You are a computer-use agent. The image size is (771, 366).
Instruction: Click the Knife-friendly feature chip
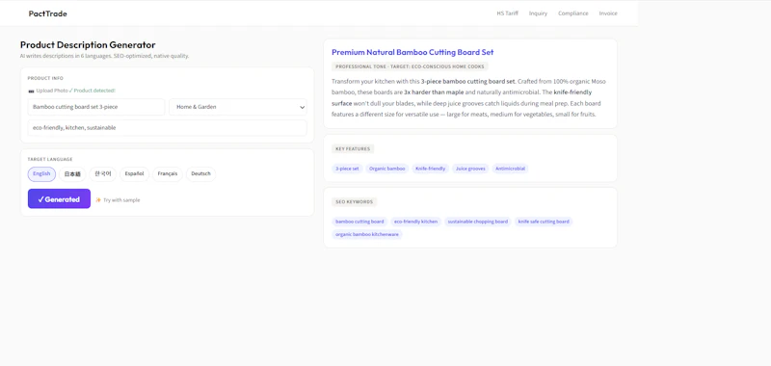point(430,169)
